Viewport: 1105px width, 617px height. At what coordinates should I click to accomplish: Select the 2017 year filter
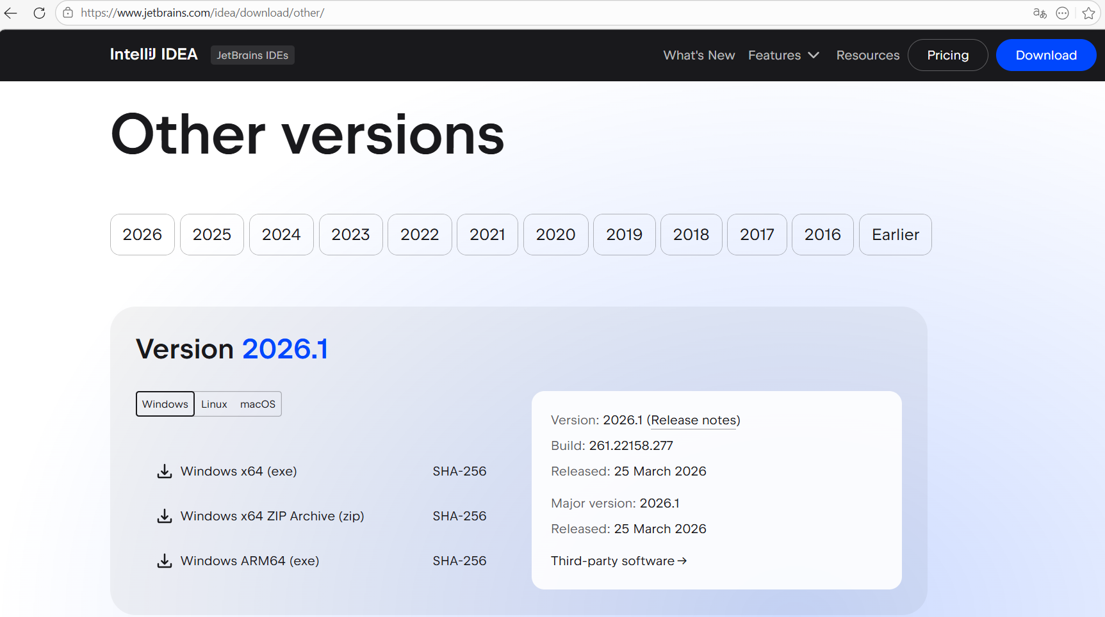point(757,234)
